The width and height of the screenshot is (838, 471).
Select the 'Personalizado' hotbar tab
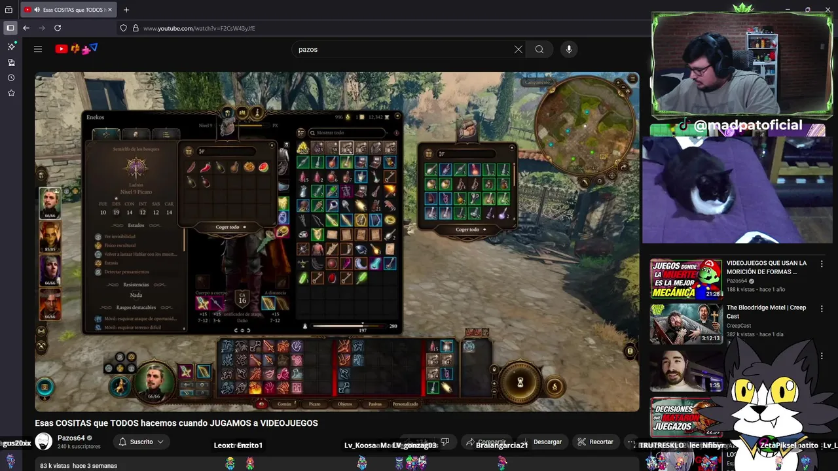click(405, 404)
